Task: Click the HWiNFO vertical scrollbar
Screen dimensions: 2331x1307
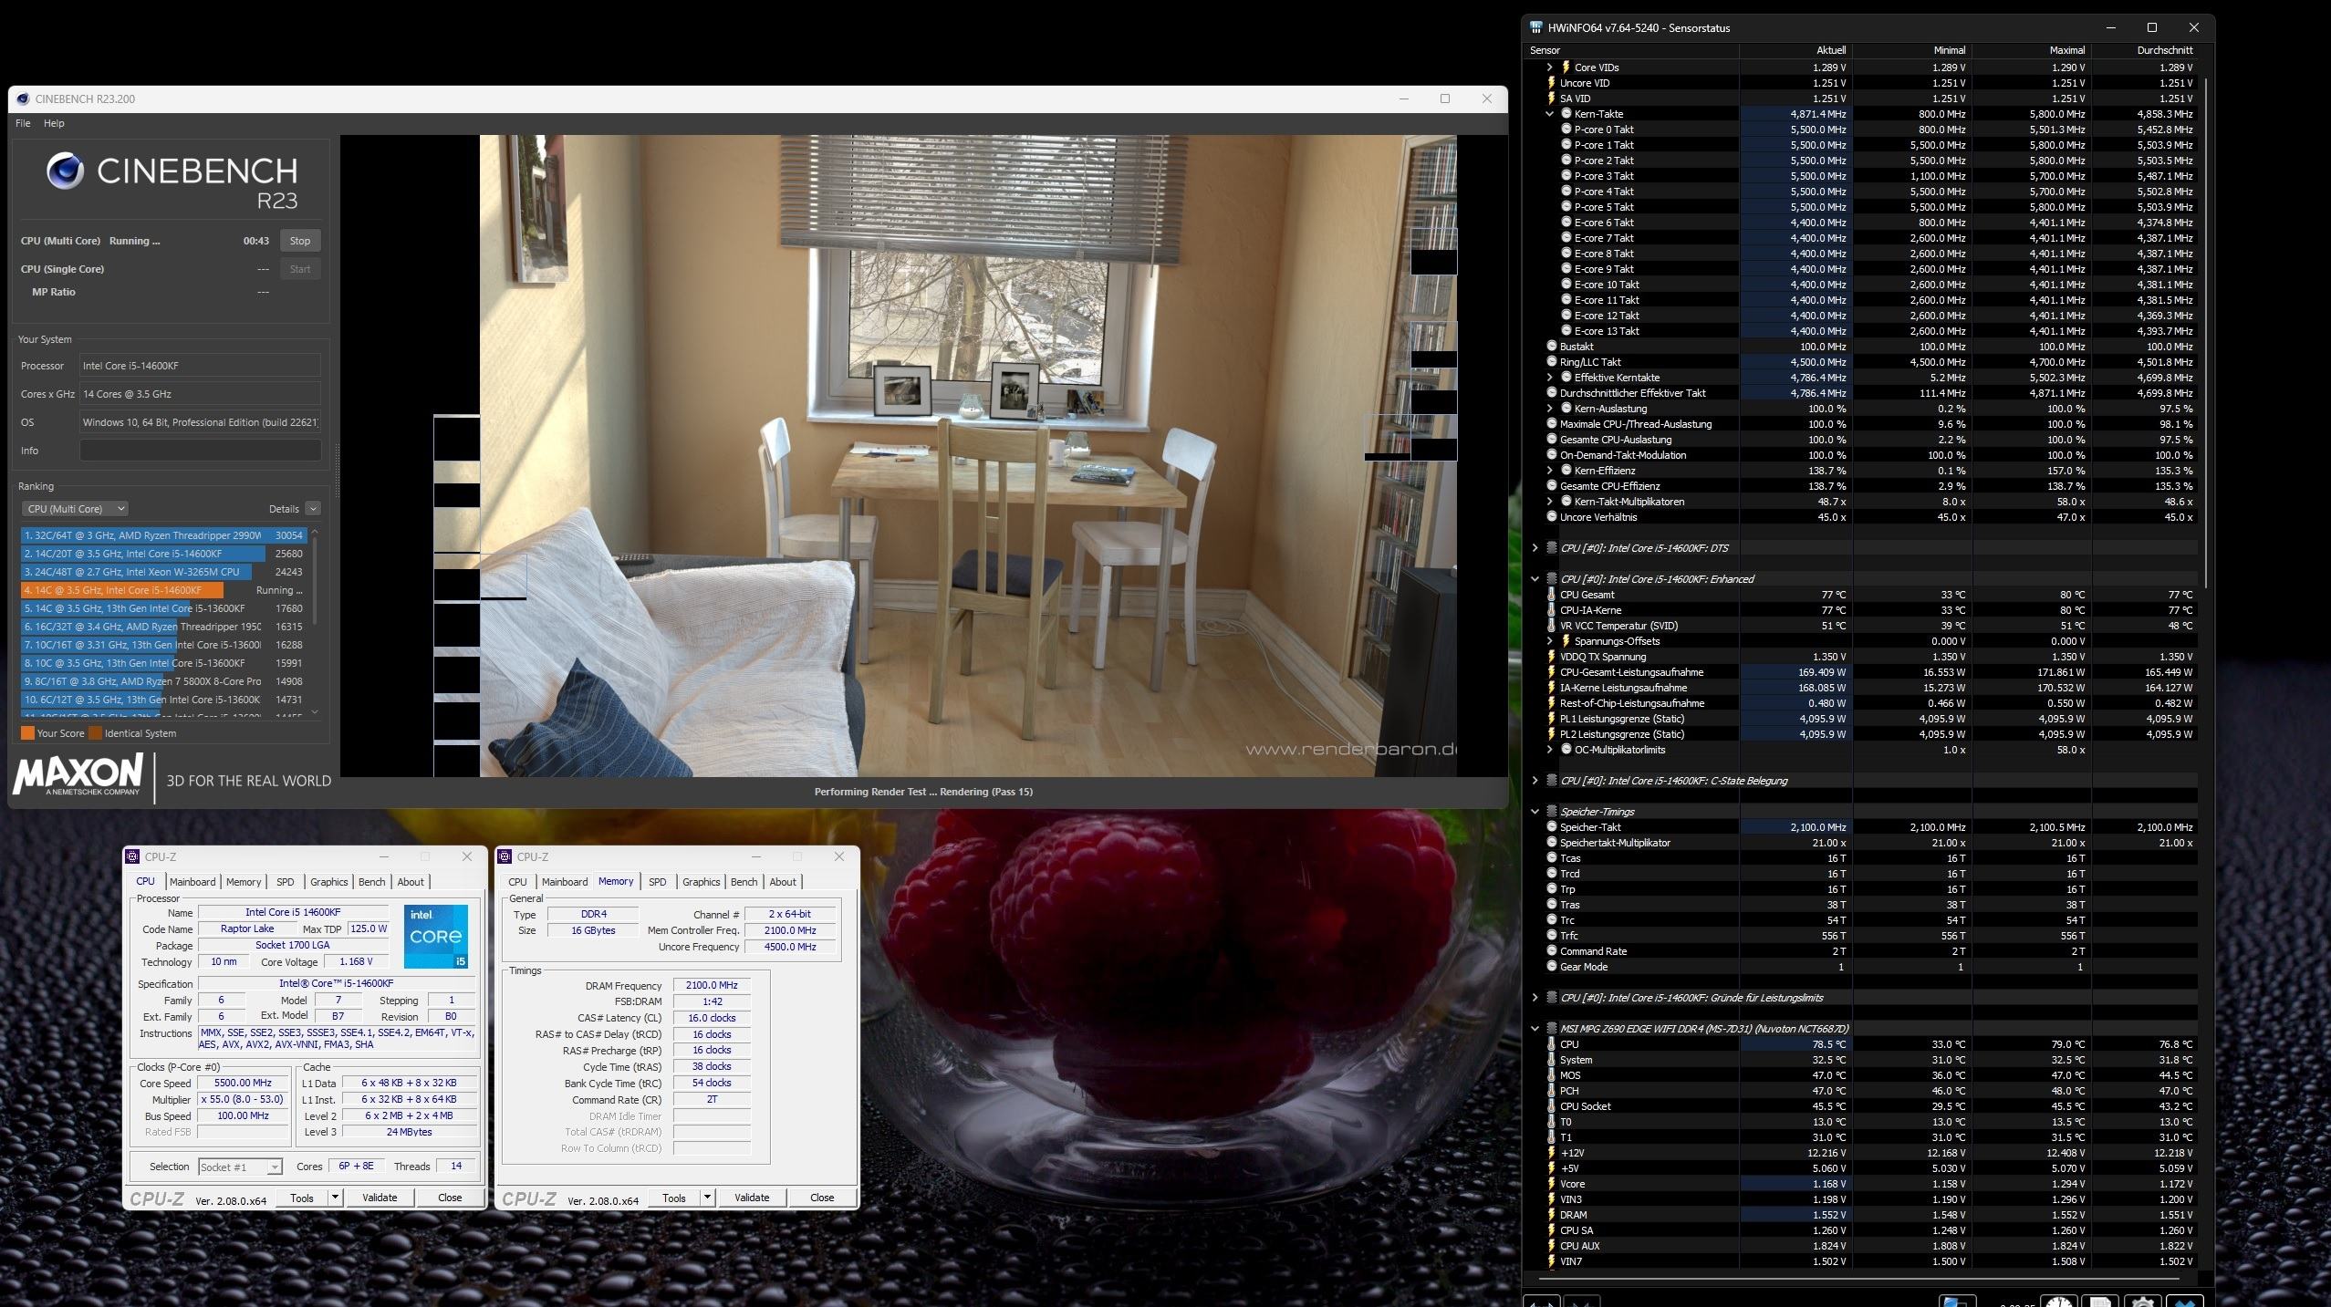Action: point(2206,333)
